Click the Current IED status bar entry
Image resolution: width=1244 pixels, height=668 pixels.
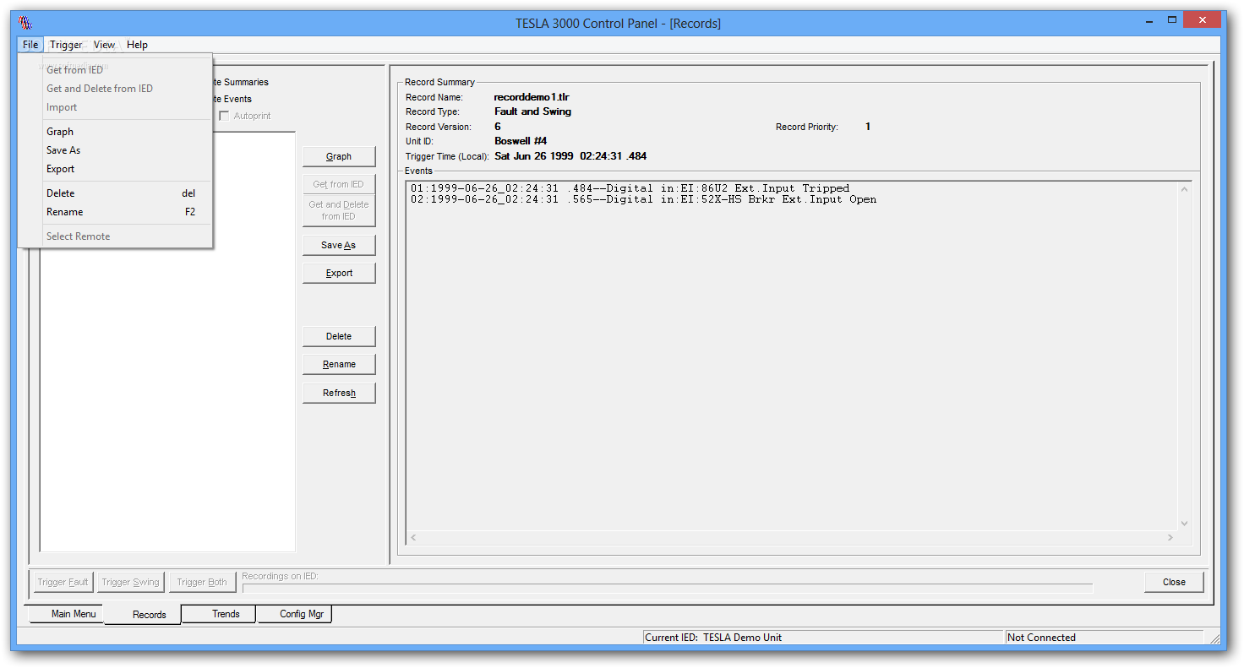pos(823,638)
